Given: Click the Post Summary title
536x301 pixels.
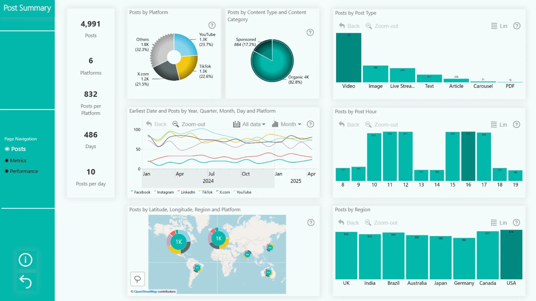Looking at the screenshot, I should [x=27, y=8].
